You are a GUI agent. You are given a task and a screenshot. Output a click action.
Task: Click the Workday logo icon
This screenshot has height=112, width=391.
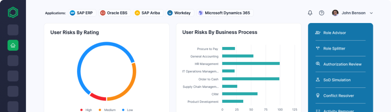pos(170,13)
